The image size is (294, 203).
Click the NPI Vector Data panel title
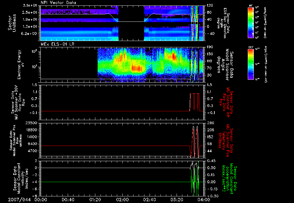pos(58,3)
